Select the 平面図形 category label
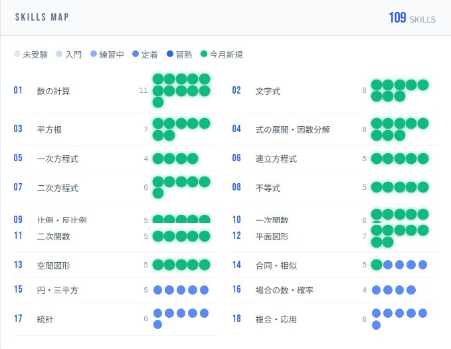Viewport: 451px width, 349px height. pyautogui.click(x=272, y=236)
